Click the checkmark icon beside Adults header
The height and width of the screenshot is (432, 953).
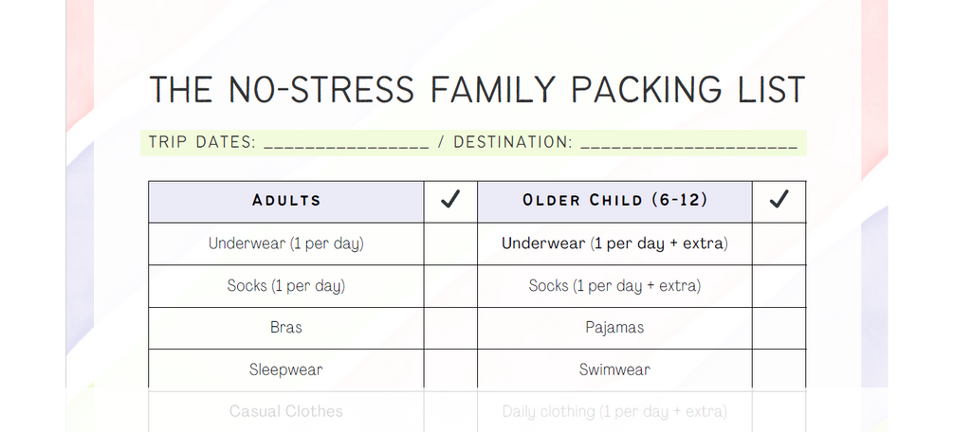[450, 199]
